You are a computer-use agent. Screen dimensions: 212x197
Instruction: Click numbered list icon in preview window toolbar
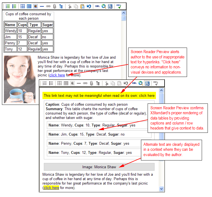pos(45,83)
